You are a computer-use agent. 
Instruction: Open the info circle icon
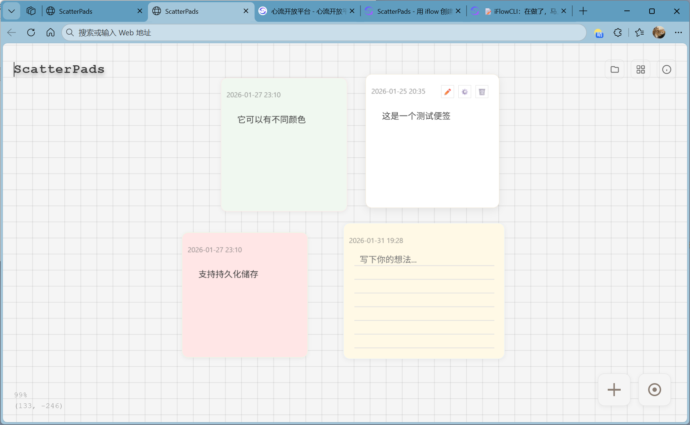pos(667,69)
